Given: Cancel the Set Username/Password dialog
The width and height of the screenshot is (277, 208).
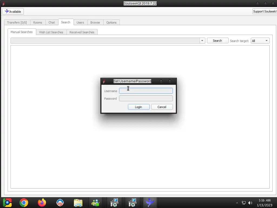Looking at the screenshot, I should point(162,107).
